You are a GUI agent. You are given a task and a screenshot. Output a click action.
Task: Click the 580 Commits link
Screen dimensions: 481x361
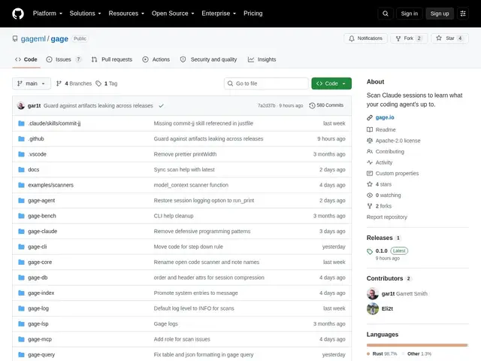pyautogui.click(x=326, y=105)
